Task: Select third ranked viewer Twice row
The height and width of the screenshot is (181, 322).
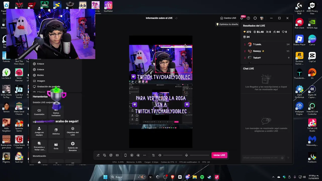Action: pyautogui.click(x=267, y=58)
